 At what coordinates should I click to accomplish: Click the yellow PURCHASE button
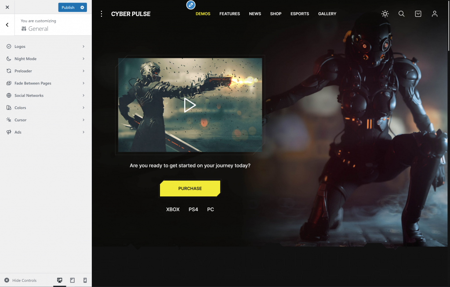point(190,189)
